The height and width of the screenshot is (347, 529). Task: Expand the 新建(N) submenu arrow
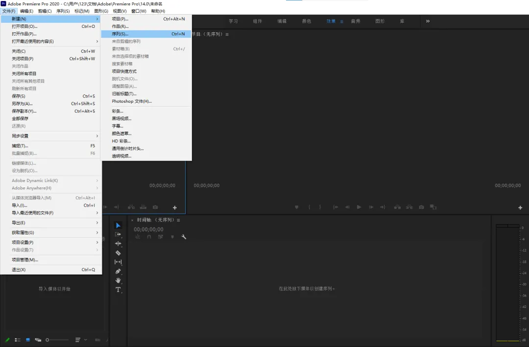click(97, 19)
